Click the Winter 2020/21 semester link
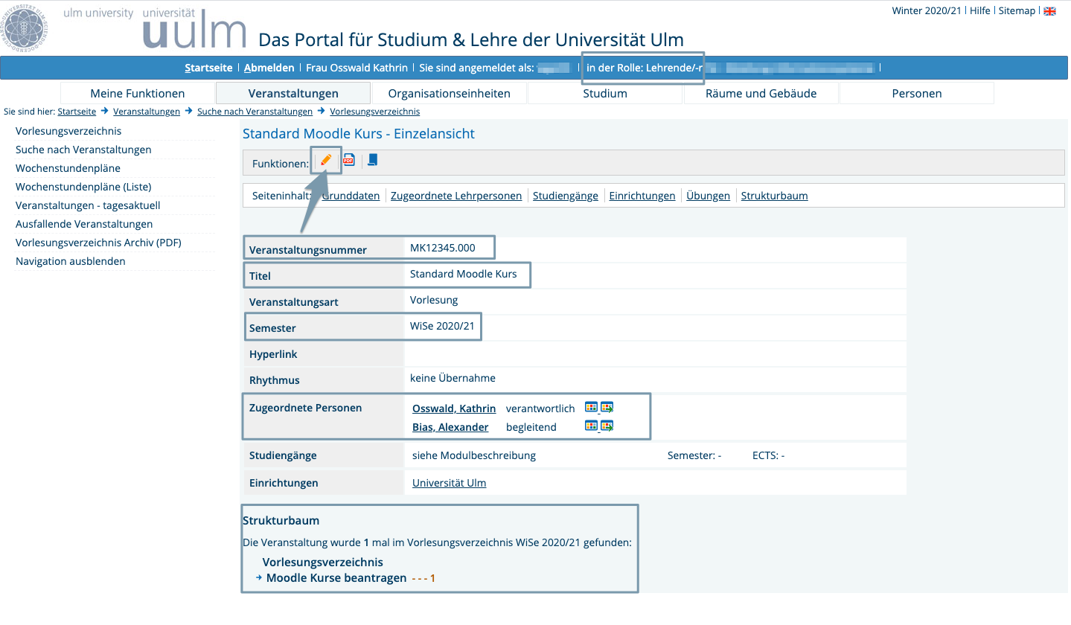This screenshot has width=1071, height=625. tap(927, 10)
